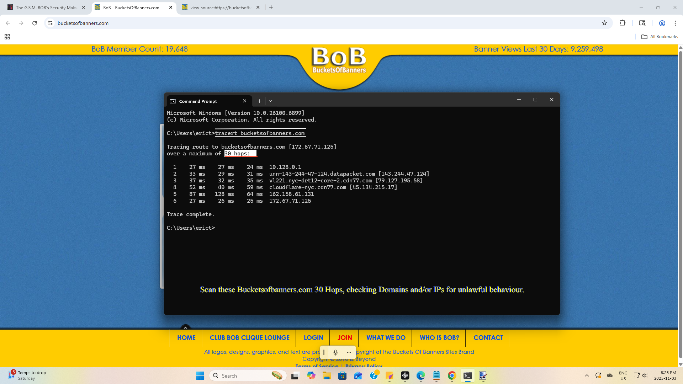Viewport: 683px width, 384px height.
Task: Expand the Command Prompt tab dropdown arrow
Action: [x=270, y=101]
